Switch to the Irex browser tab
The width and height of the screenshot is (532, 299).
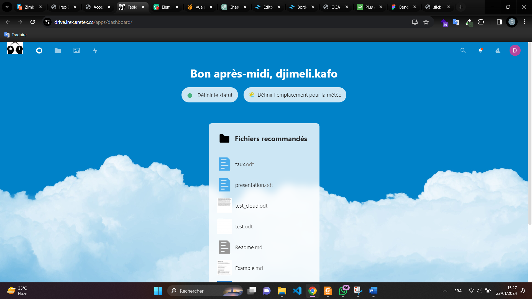pyautogui.click(x=63, y=7)
